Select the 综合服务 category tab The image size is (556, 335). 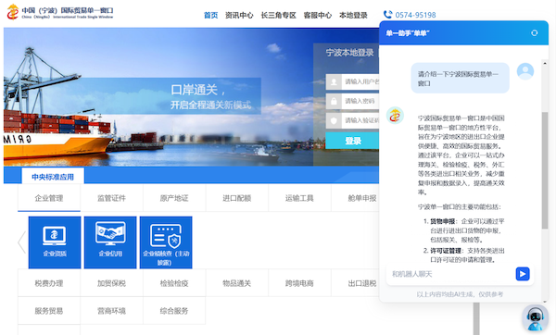pos(174,311)
